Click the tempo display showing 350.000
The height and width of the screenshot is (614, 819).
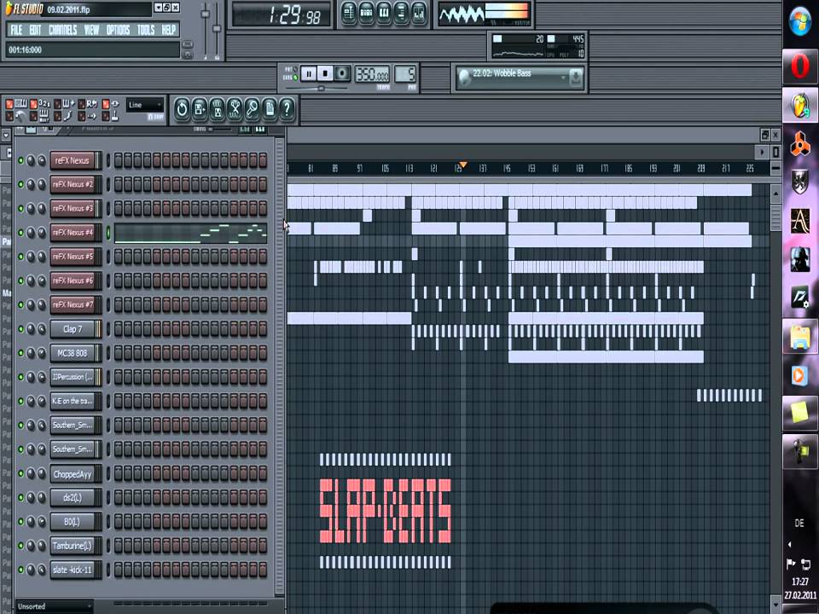coord(372,73)
